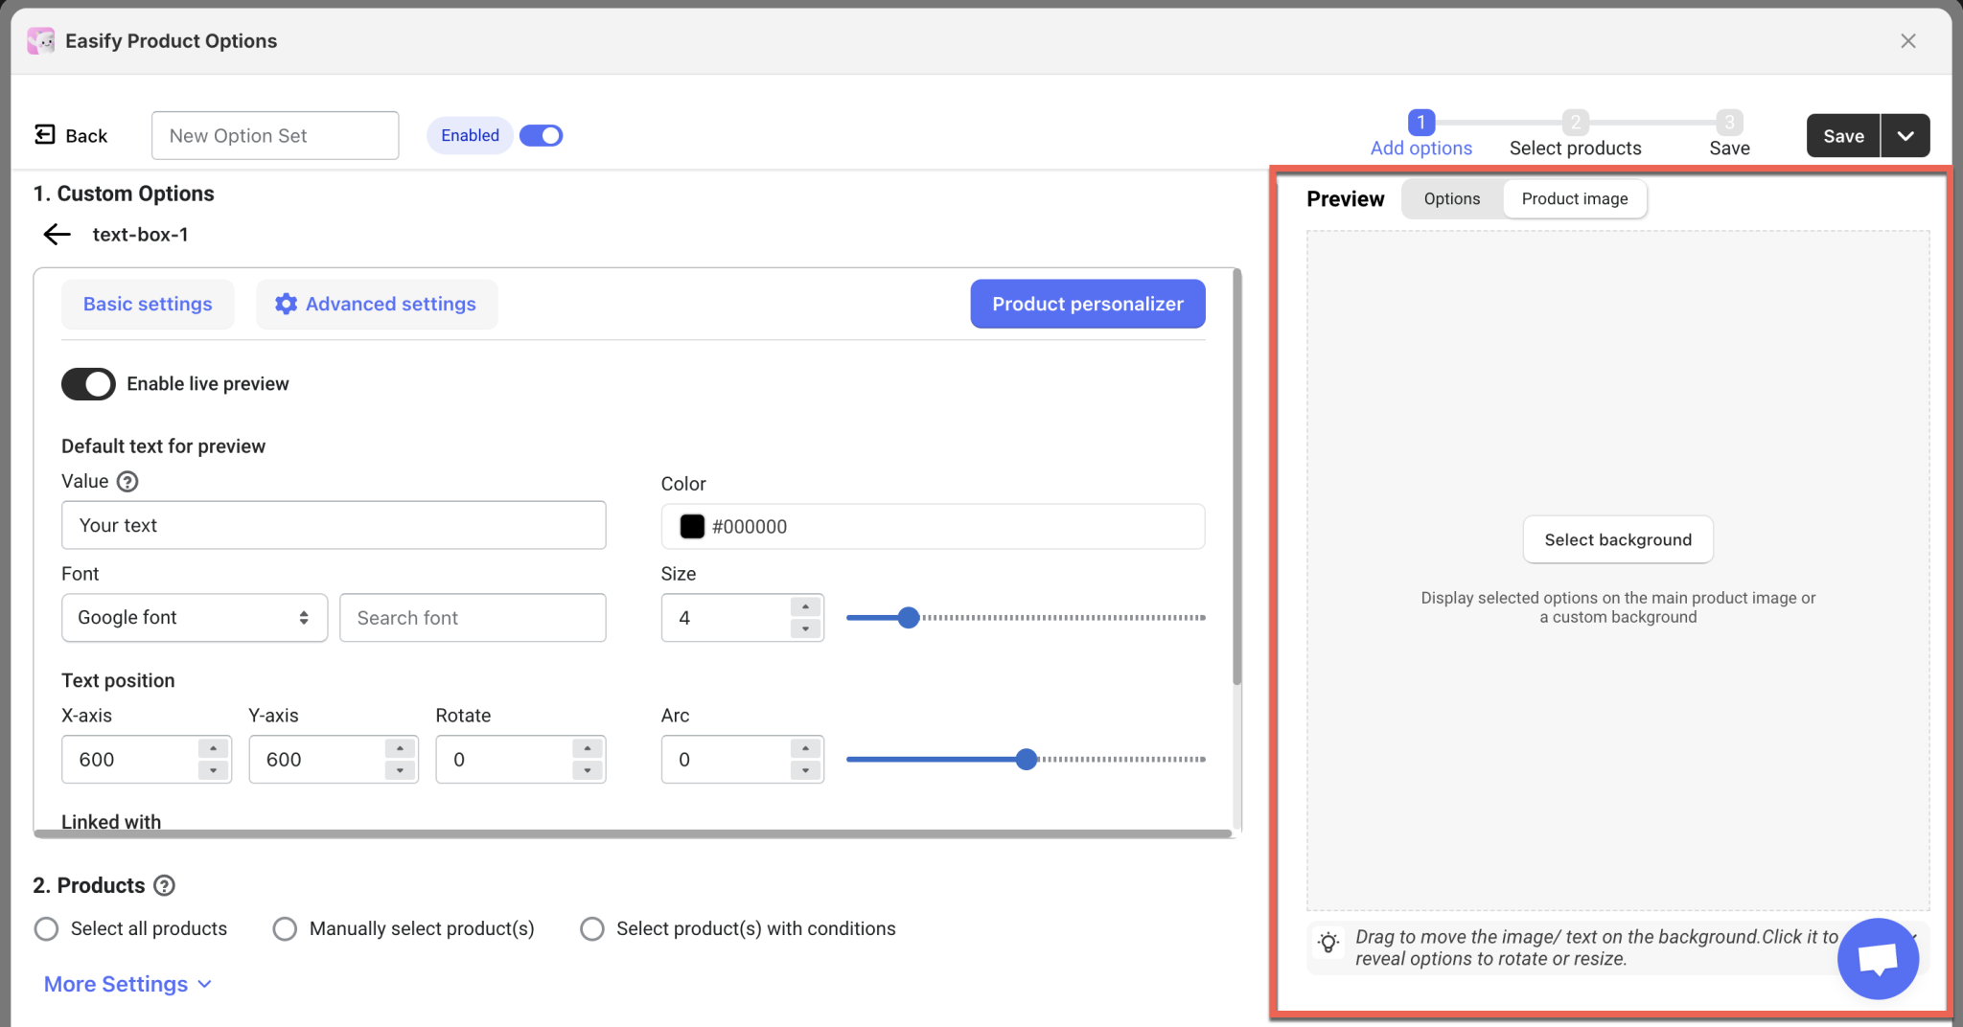
Task: Click the lightbulb tip icon
Action: 1328,943
